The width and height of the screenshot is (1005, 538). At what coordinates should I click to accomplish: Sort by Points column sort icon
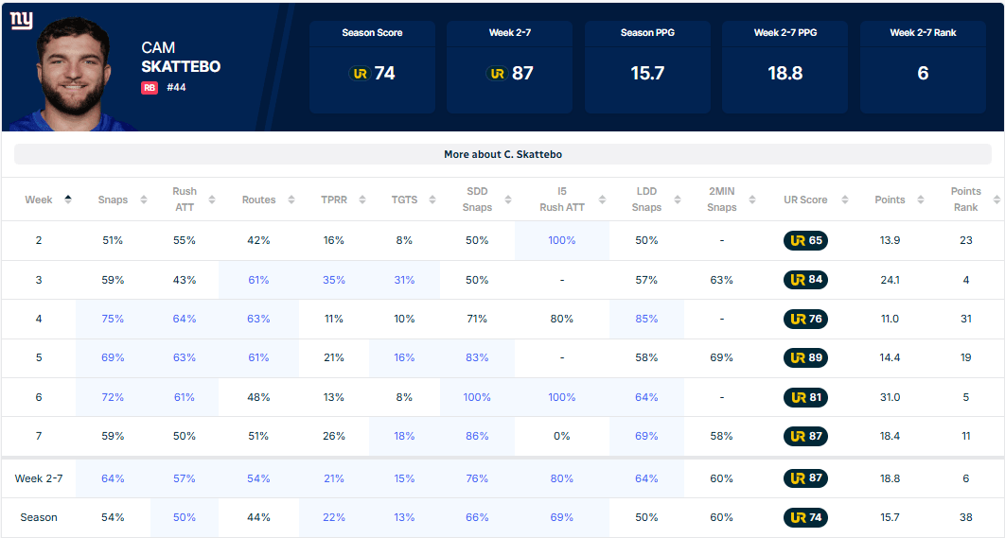[921, 200]
